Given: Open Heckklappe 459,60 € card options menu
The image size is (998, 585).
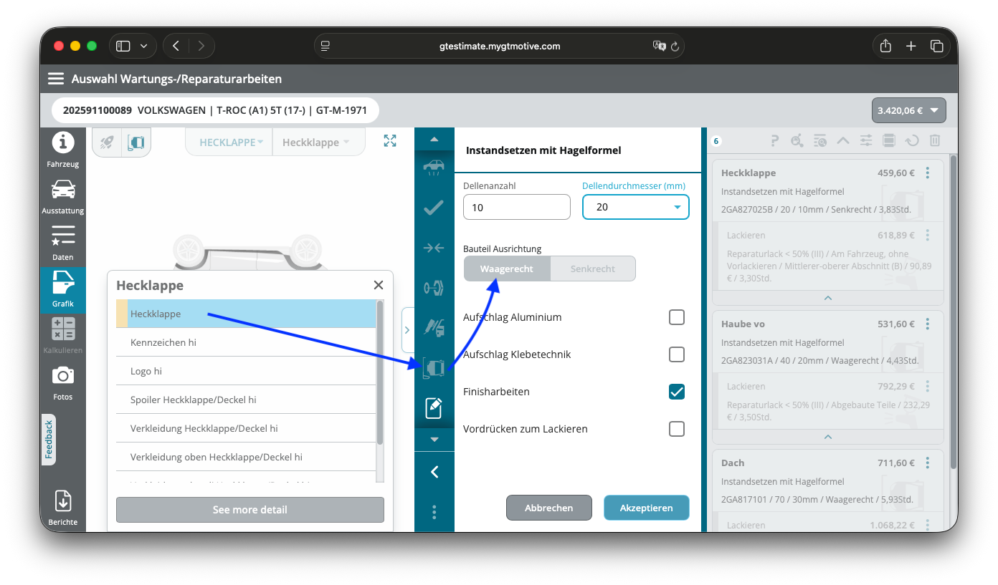Looking at the screenshot, I should (x=928, y=173).
